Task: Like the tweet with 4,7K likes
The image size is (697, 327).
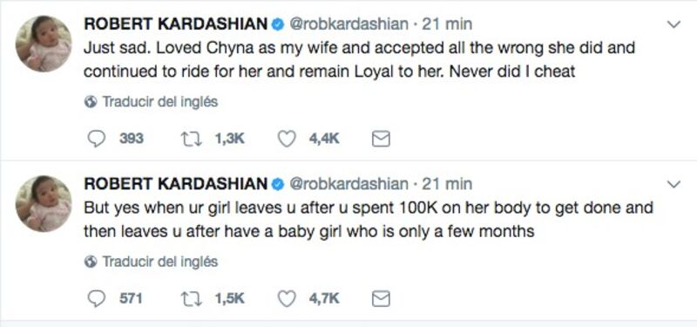Action: click(287, 298)
